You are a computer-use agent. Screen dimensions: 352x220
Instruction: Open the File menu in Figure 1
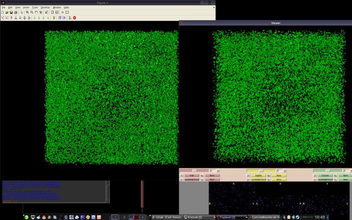coord(4,7)
